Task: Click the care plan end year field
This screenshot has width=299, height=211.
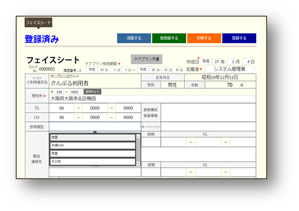Action: click(153, 70)
